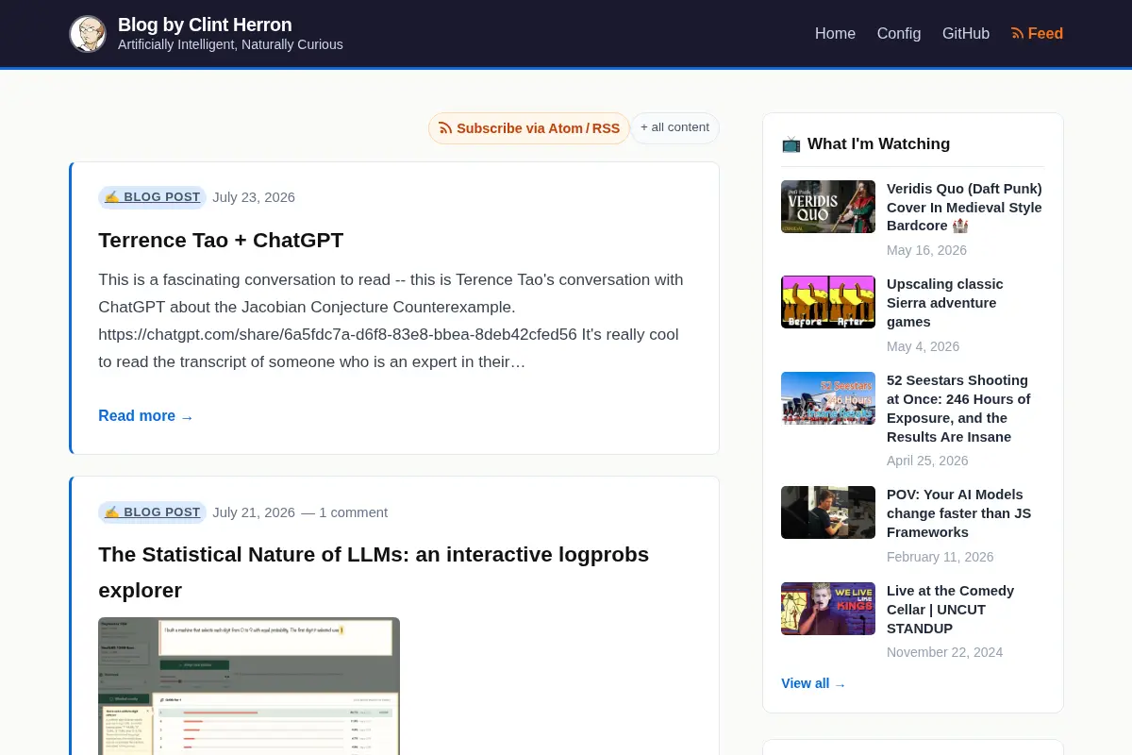1132x755 pixels.
Task: Click View all in What I'm Watching
Action: pos(813,683)
